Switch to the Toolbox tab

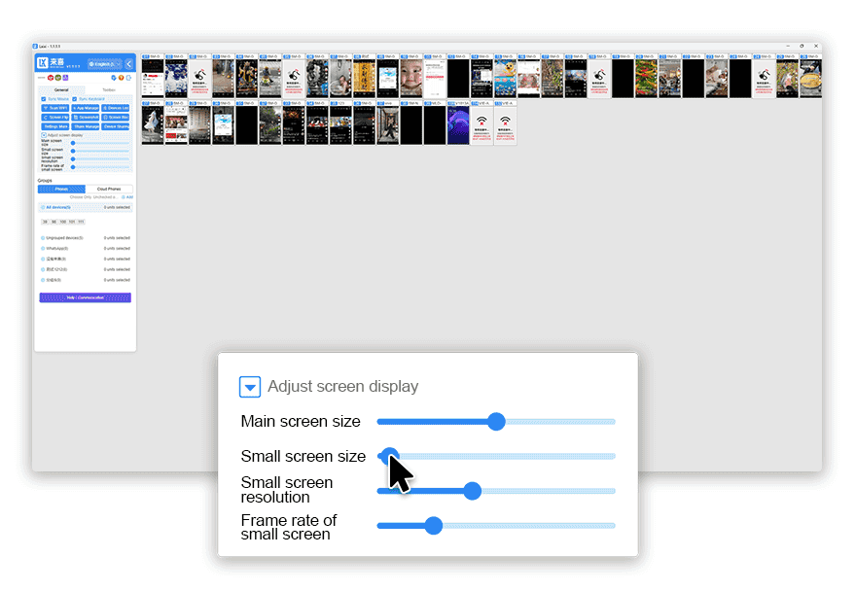108,89
